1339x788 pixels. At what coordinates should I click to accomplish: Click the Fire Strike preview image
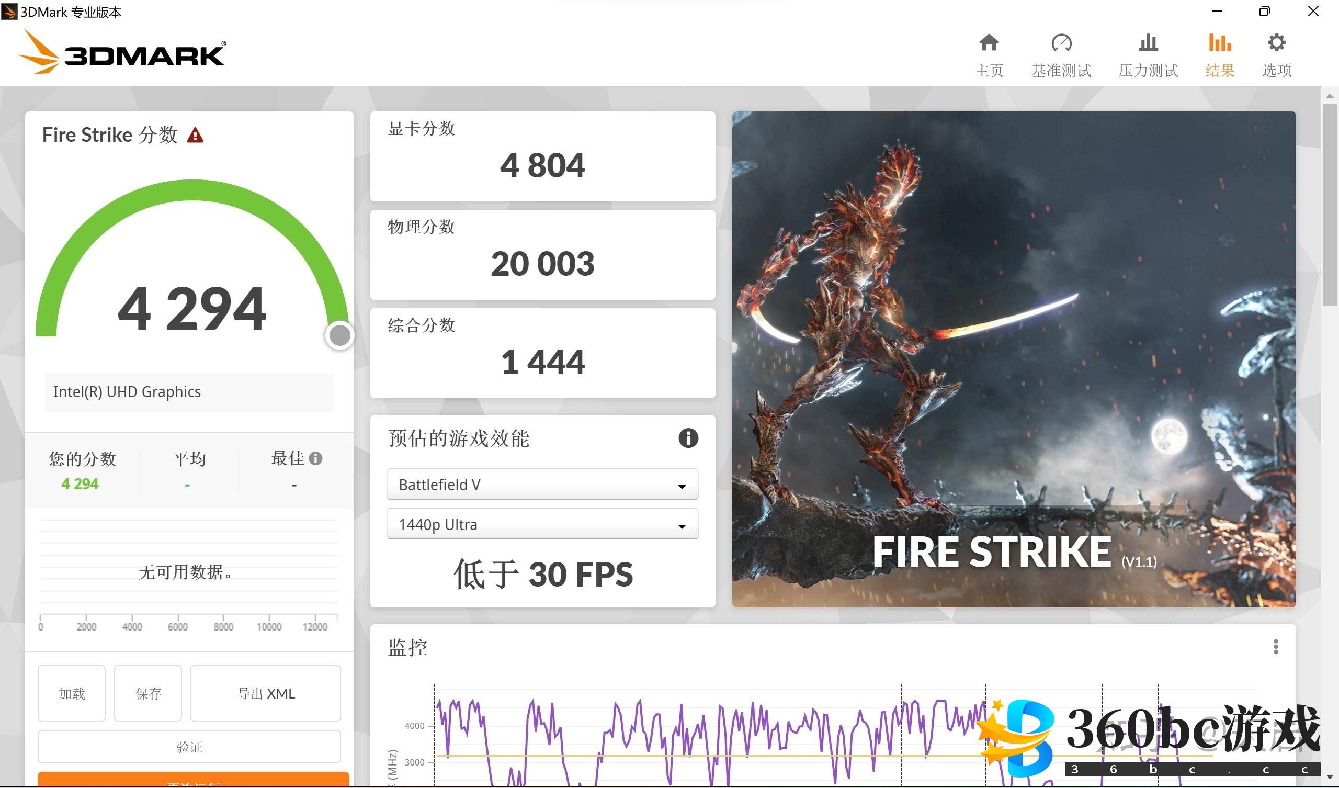(x=1013, y=359)
